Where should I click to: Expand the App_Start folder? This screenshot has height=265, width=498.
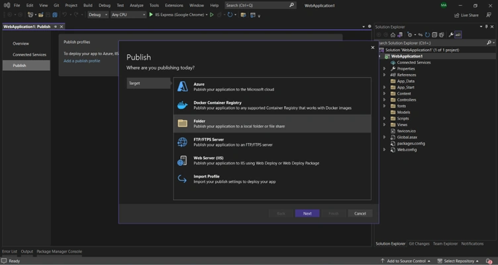pos(384,87)
